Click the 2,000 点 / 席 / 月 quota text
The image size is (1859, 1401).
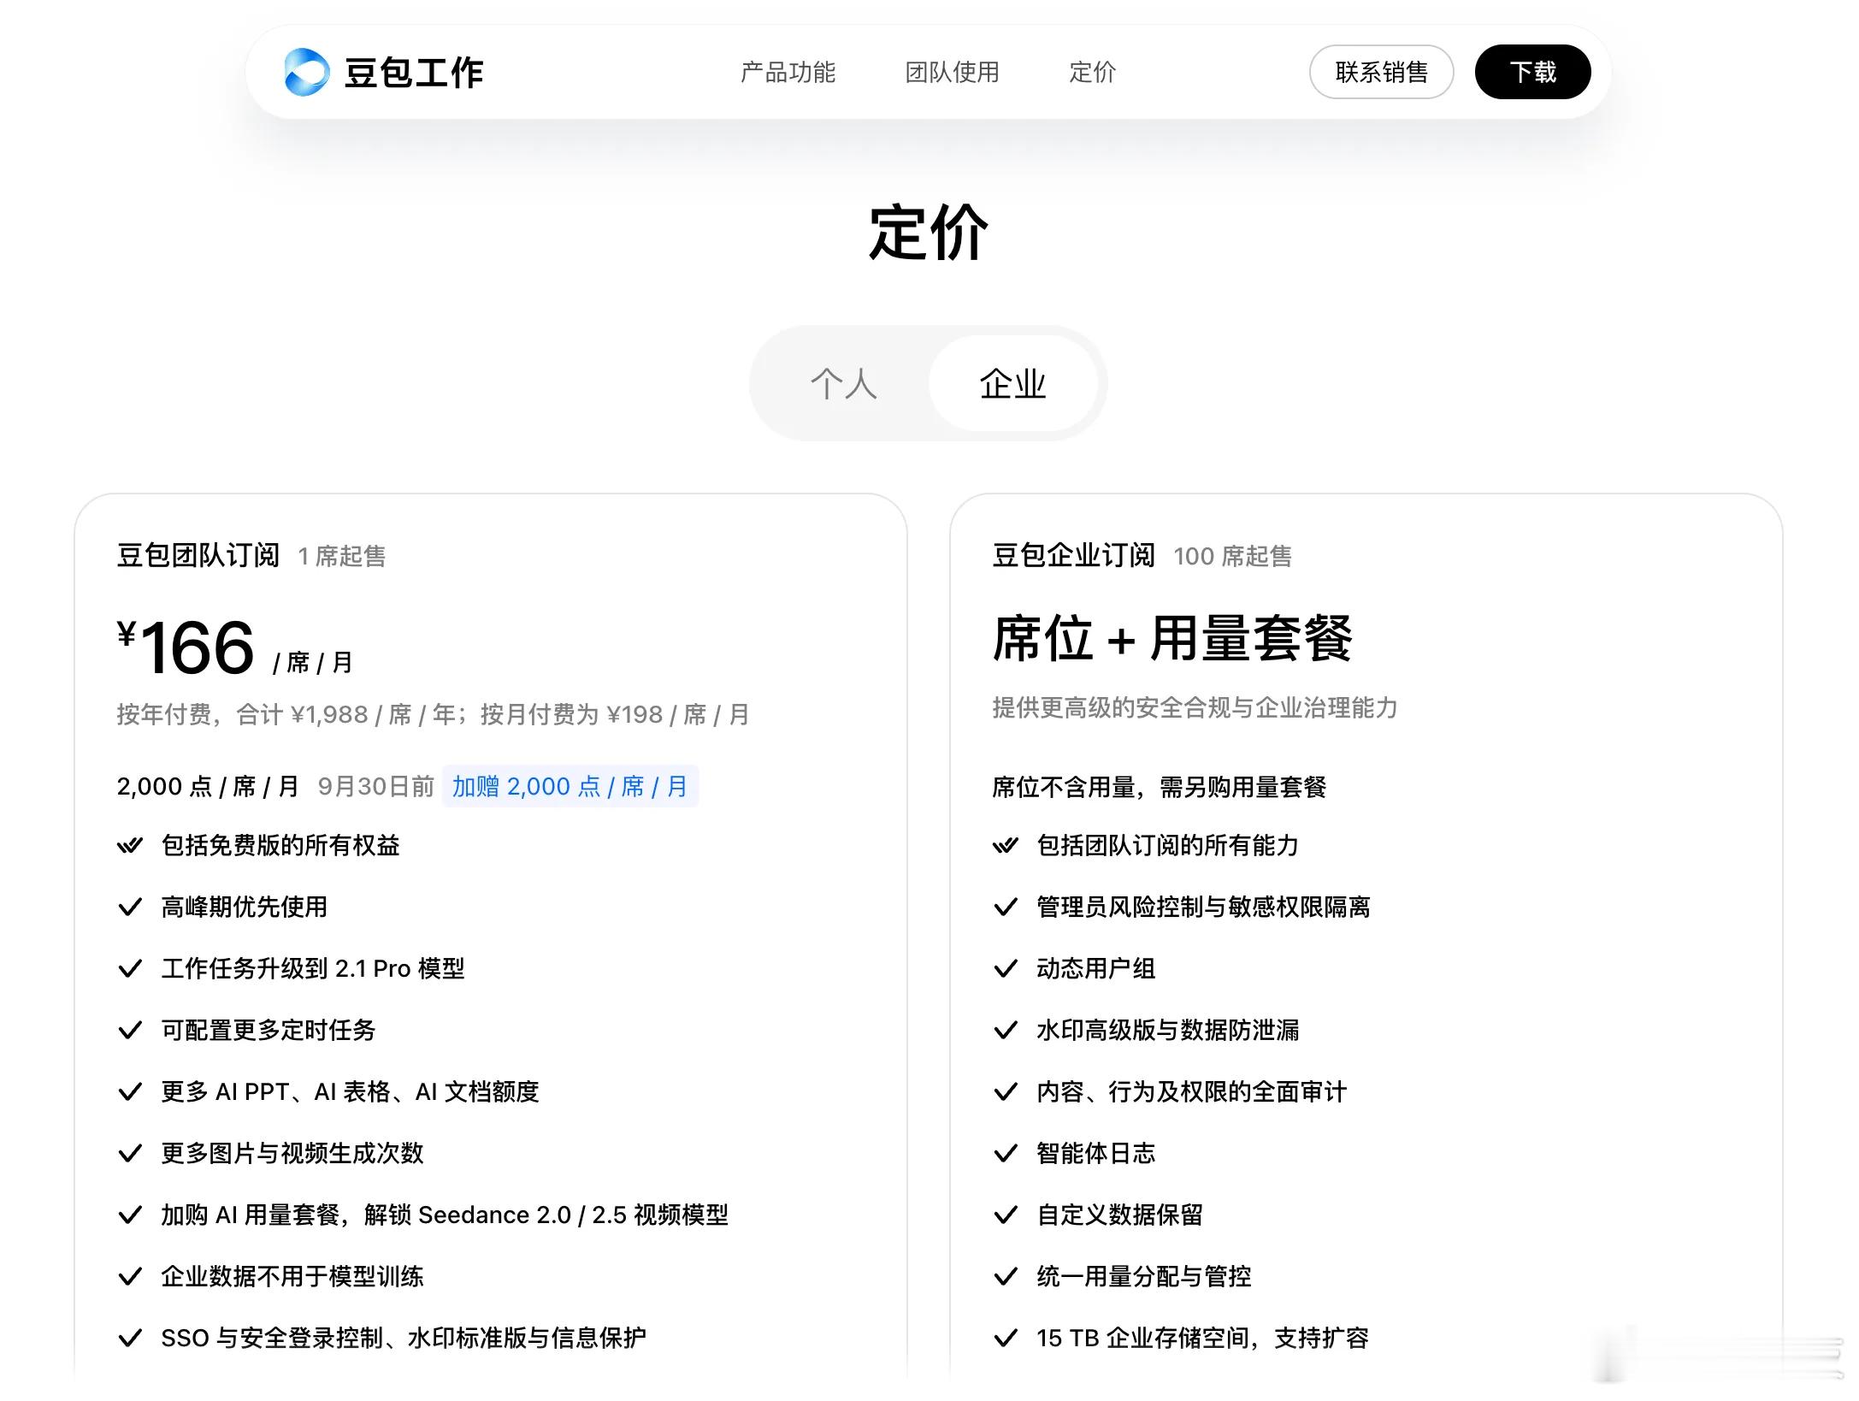208,787
